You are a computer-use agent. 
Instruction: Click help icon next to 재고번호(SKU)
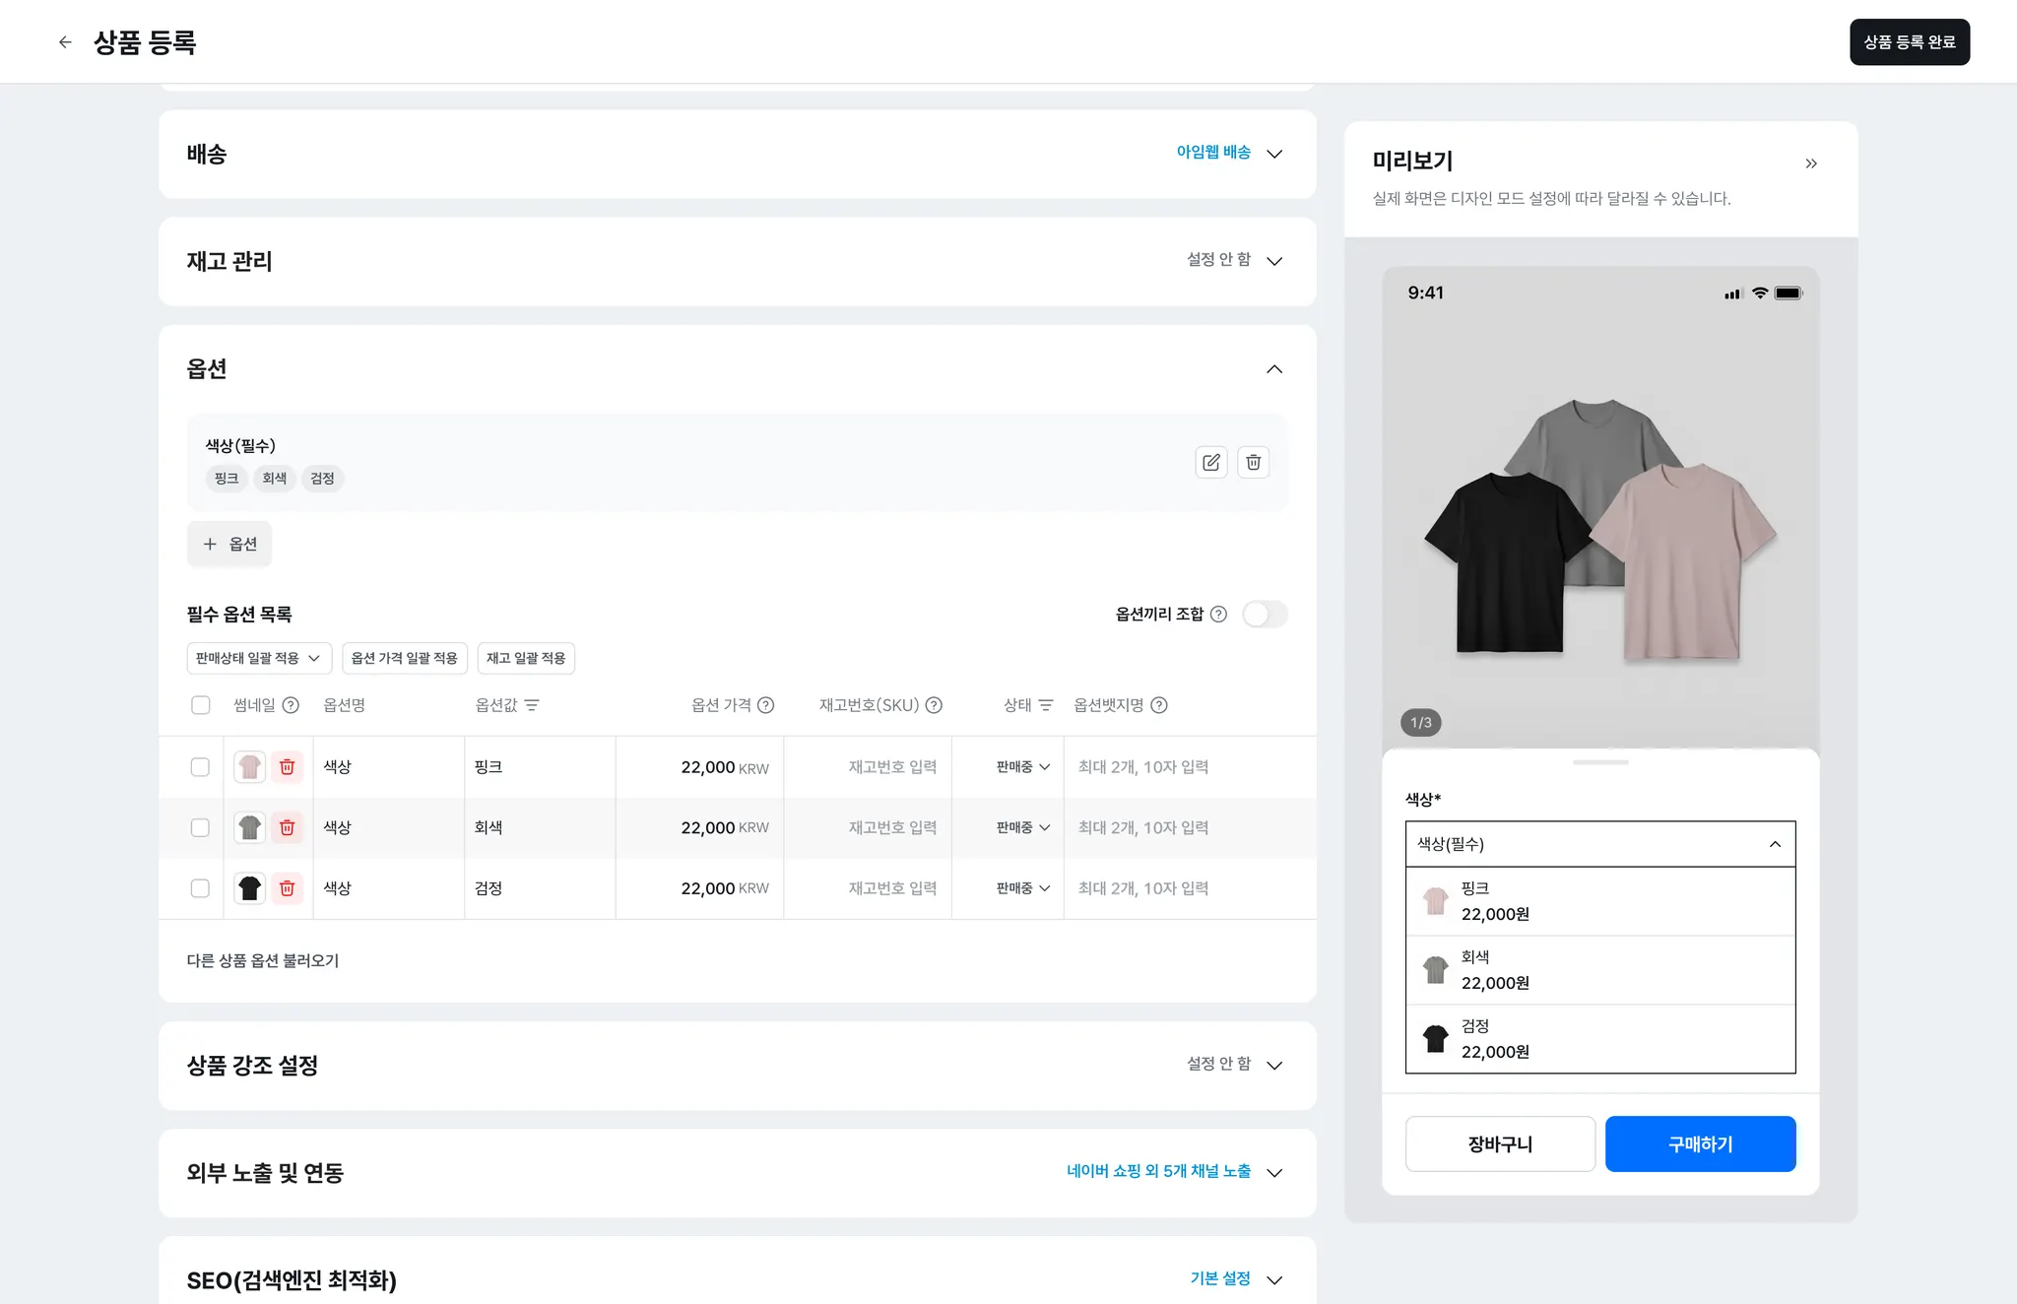[x=934, y=705]
